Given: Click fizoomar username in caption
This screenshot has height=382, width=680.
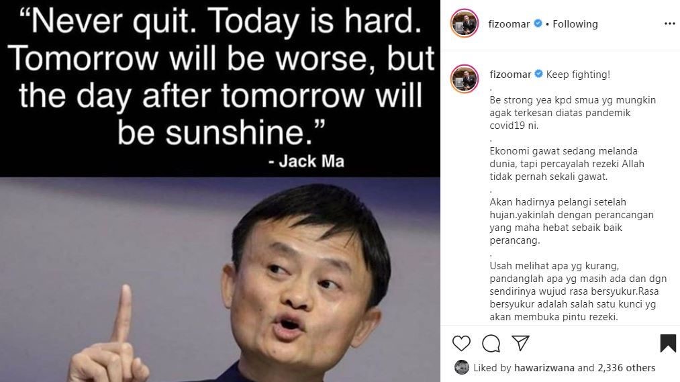Looking at the screenshot, I should (510, 75).
